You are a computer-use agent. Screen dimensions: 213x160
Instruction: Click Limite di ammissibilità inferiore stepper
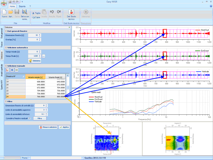[x=46, y=114]
